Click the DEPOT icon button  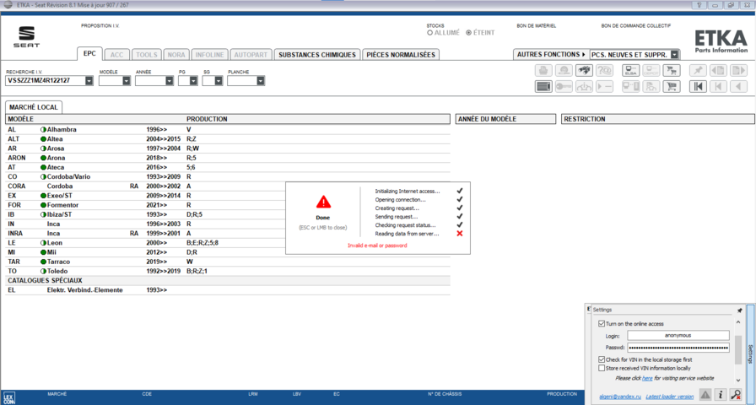(651, 70)
